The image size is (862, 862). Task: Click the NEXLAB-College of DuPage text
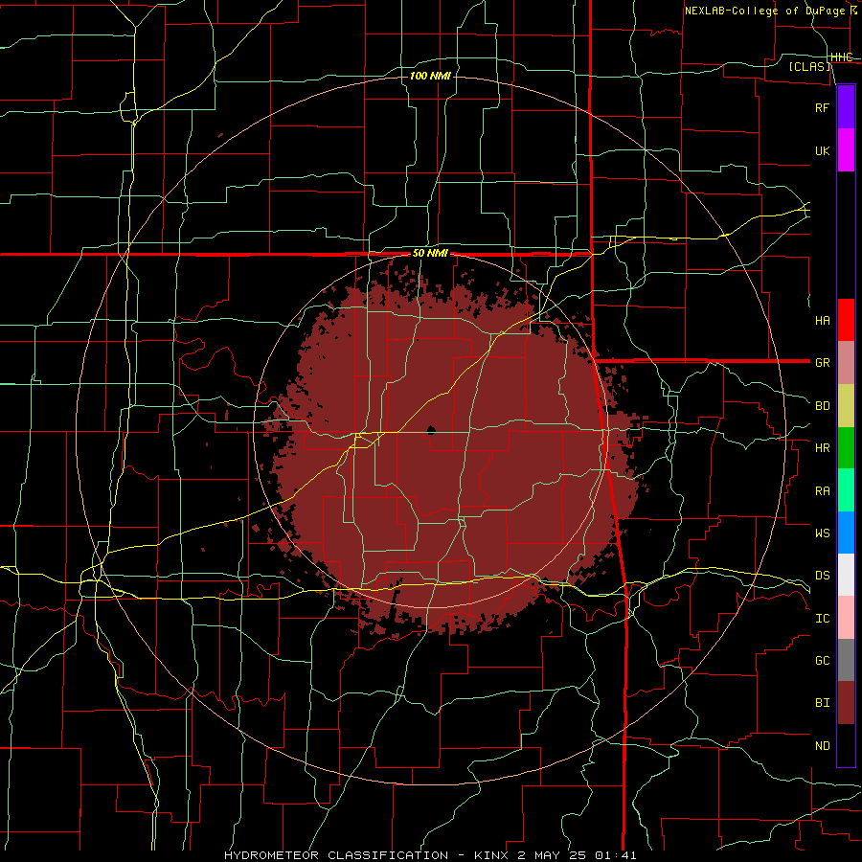click(x=766, y=11)
